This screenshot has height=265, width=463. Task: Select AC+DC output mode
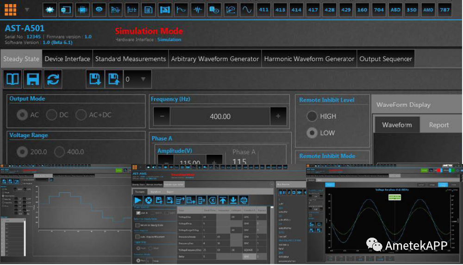[81, 114]
